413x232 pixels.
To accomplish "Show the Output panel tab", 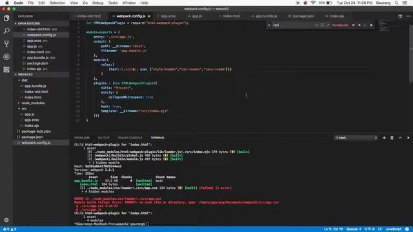I will click(104, 137).
